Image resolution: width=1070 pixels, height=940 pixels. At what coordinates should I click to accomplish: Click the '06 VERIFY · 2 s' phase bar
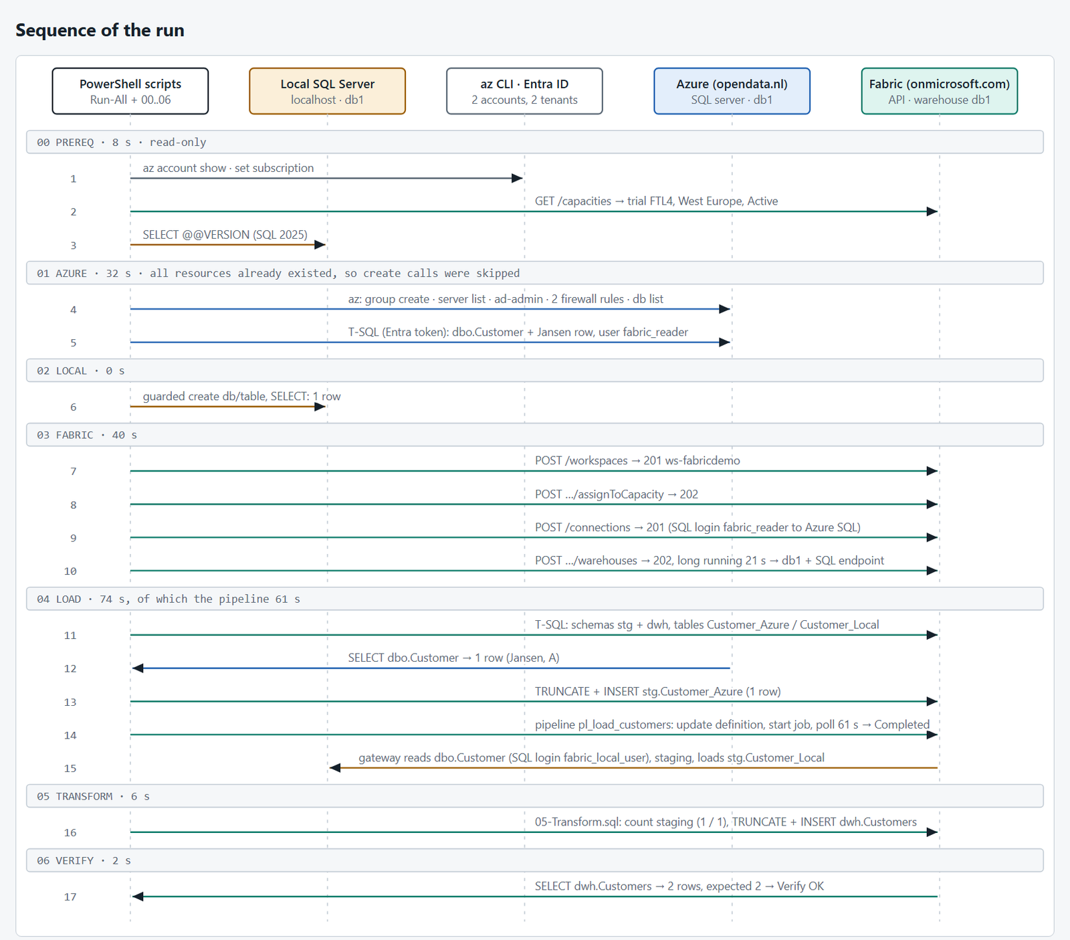pyautogui.click(x=535, y=860)
